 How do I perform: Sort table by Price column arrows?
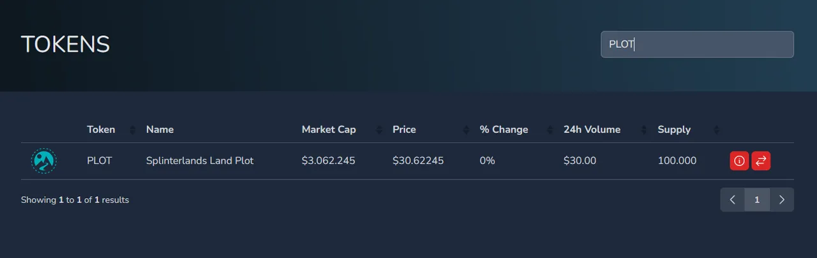[467, 130]
